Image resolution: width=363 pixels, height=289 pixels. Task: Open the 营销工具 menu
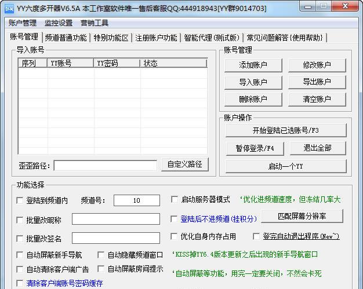click(x=95, y=23)
